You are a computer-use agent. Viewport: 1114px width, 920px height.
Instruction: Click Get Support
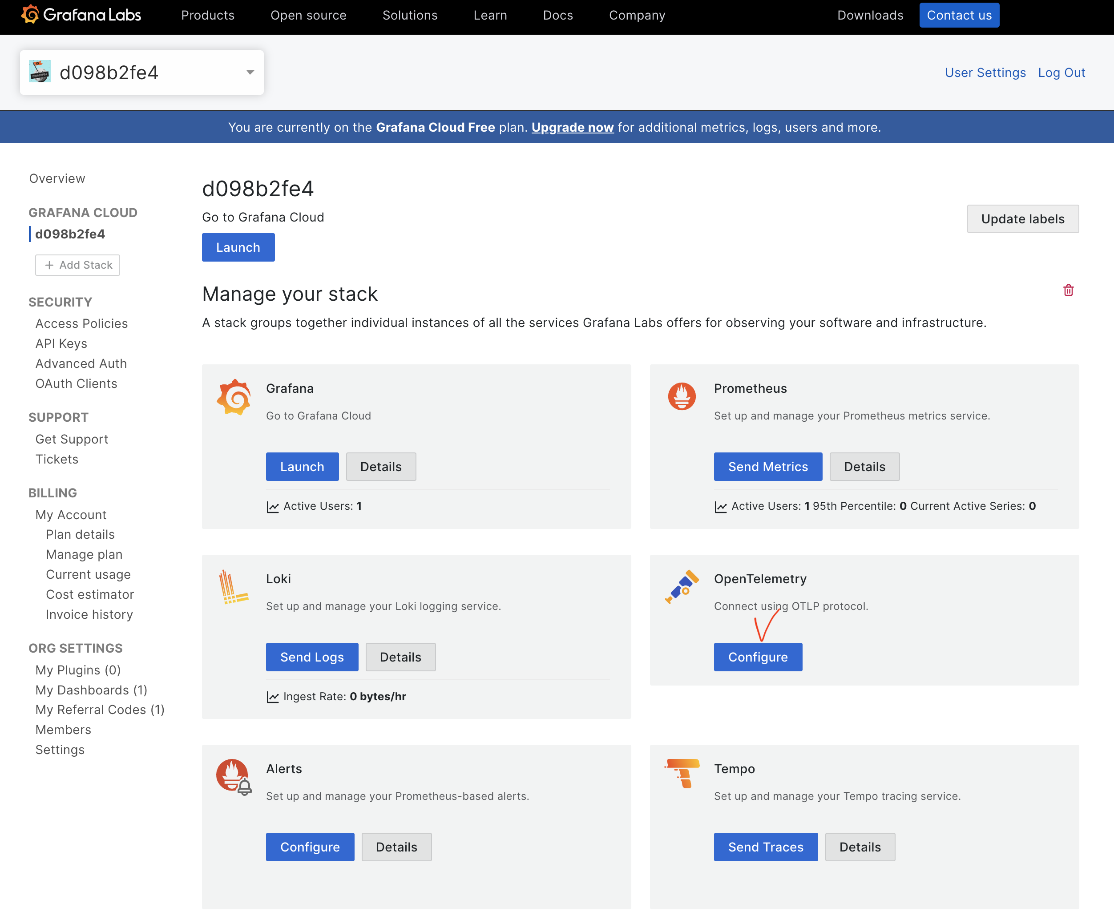click(72, 440)
